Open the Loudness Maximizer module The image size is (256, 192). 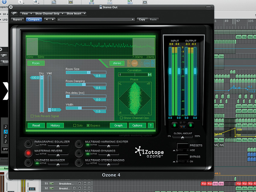[28, 162]
